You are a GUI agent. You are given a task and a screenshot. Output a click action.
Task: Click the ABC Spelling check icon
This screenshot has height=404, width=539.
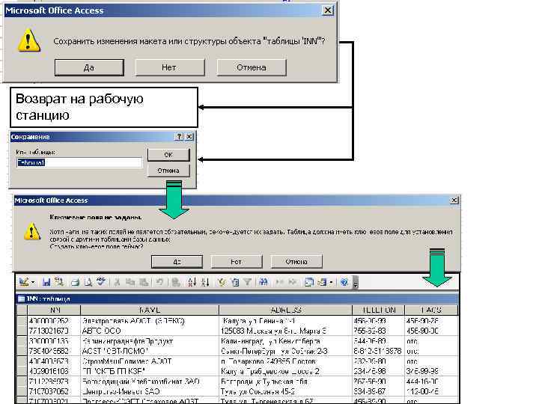click(x=101, y=282)
